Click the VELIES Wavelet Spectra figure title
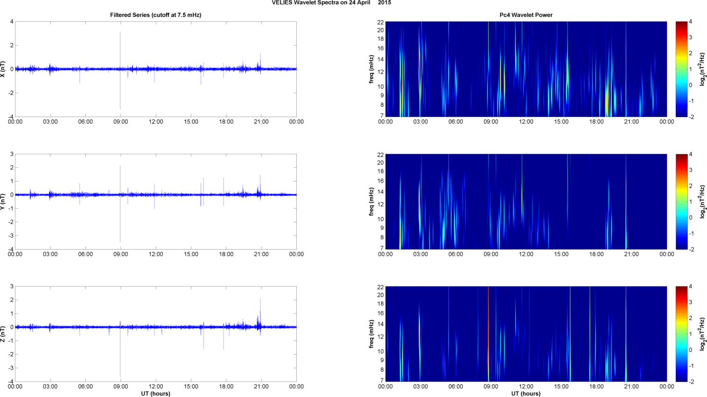The width and height of the screenshot is (707, 397). tap(331, 3)
